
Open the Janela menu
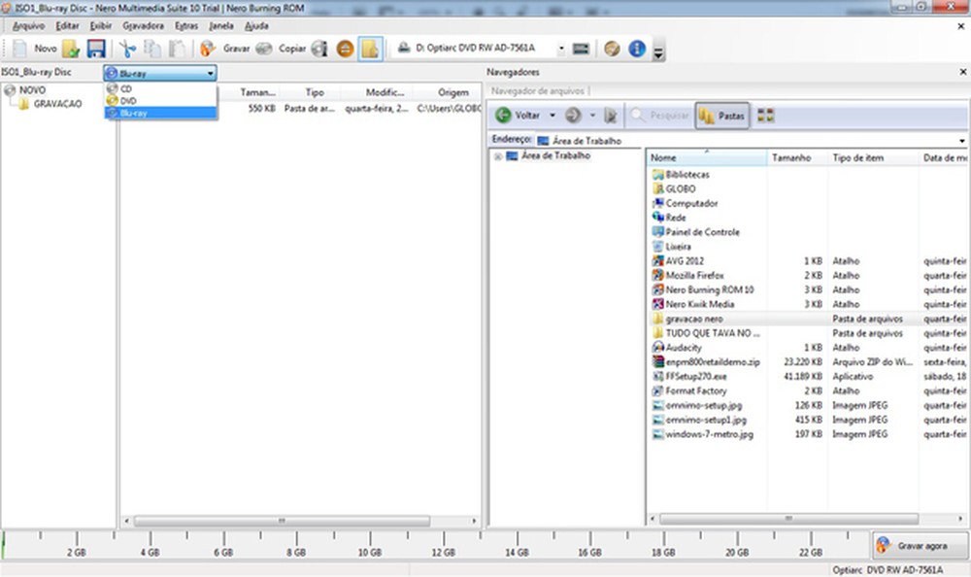pyautogui.click(x=221, y=26)
